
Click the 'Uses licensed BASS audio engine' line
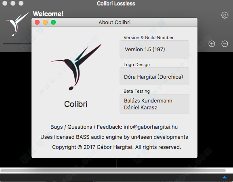pyautogui.click(x=114, y=137)
